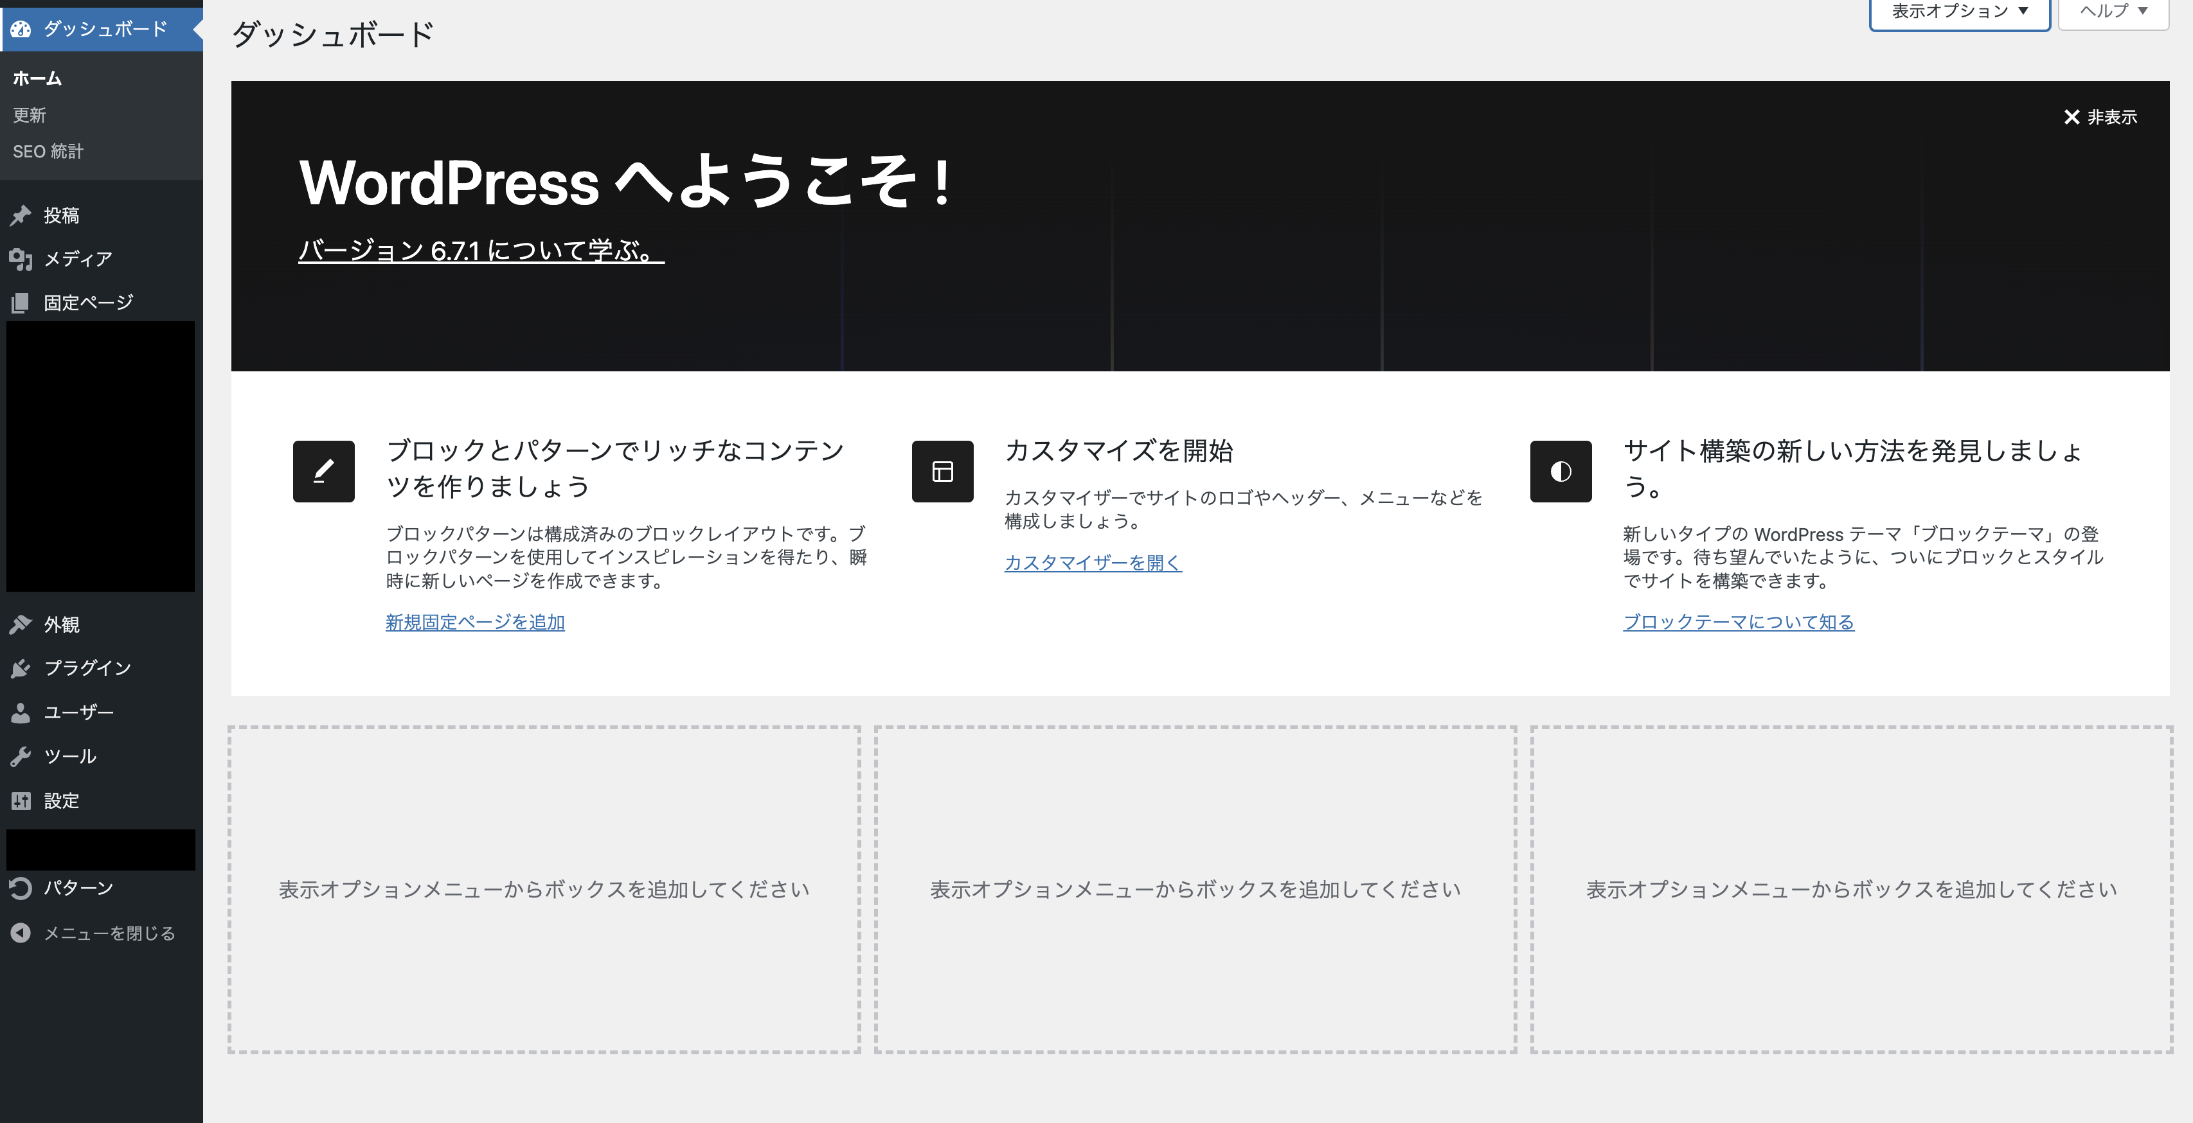The image size is (2193, 1123).
Task: Click the ブロックとパターンでリッチなコンテンツを作りましょう heading
Action: click(614, 468)
